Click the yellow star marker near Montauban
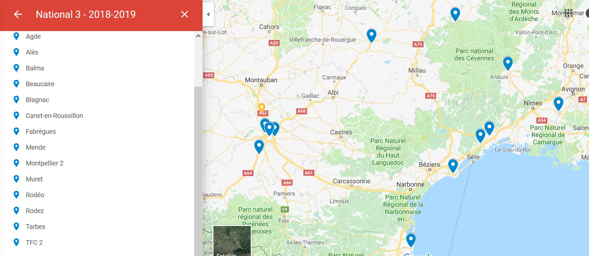Image resolution: width=589 pixels, height=256 pixels. point(262,107)
